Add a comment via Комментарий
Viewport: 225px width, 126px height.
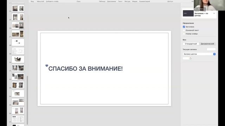coord(144,1)
